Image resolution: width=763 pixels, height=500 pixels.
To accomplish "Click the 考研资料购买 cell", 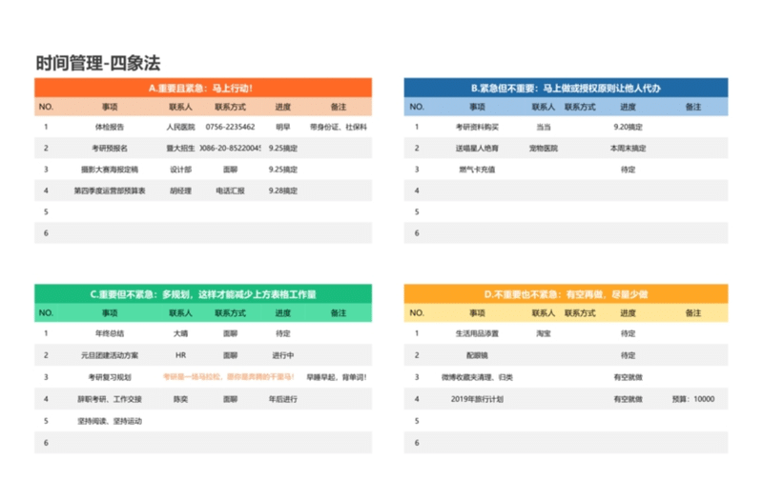I will point(476,126).
